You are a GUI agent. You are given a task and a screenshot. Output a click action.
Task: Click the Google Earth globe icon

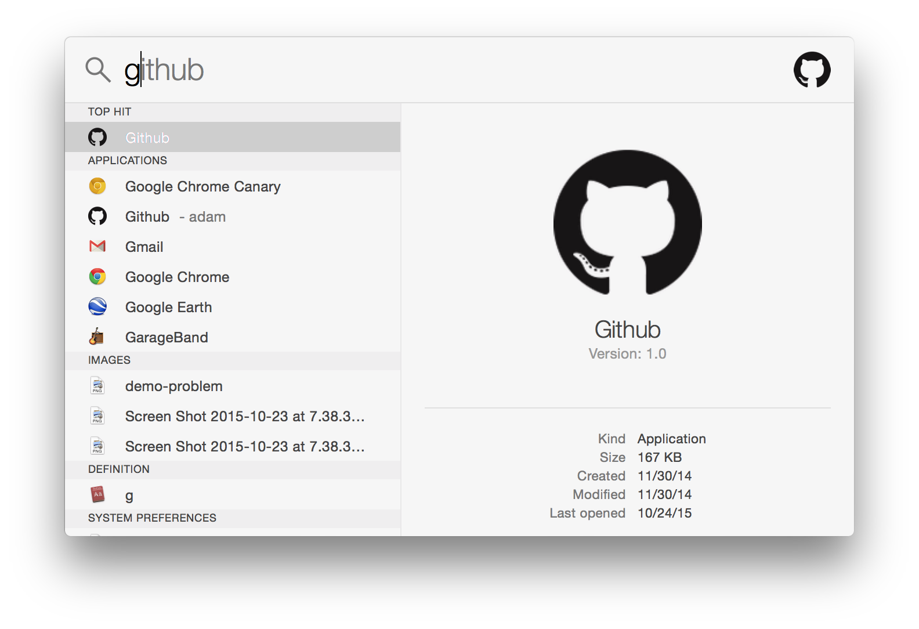97,307
